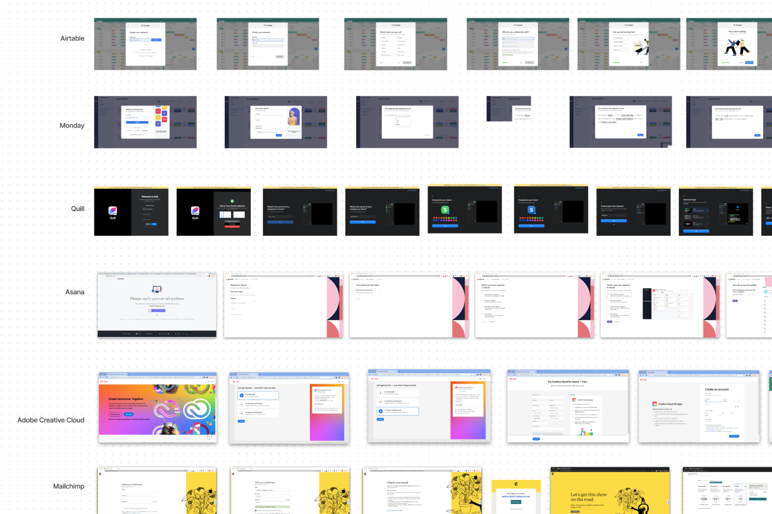
Task: Open a dropdown field in Adobe 'Try Creative Cloud' form
Action: click(x=557, y=408)
